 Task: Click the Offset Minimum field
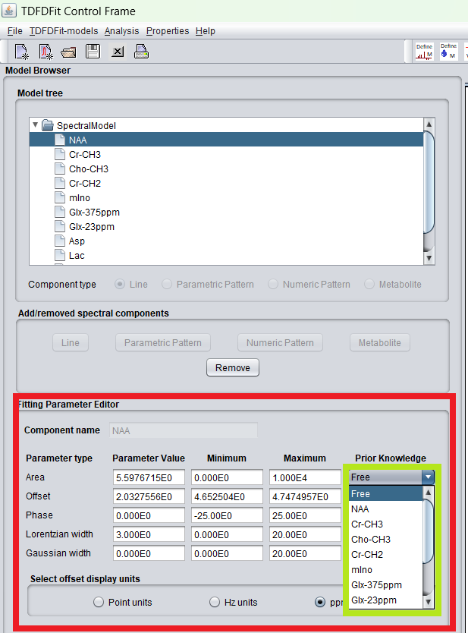point(227,496)
